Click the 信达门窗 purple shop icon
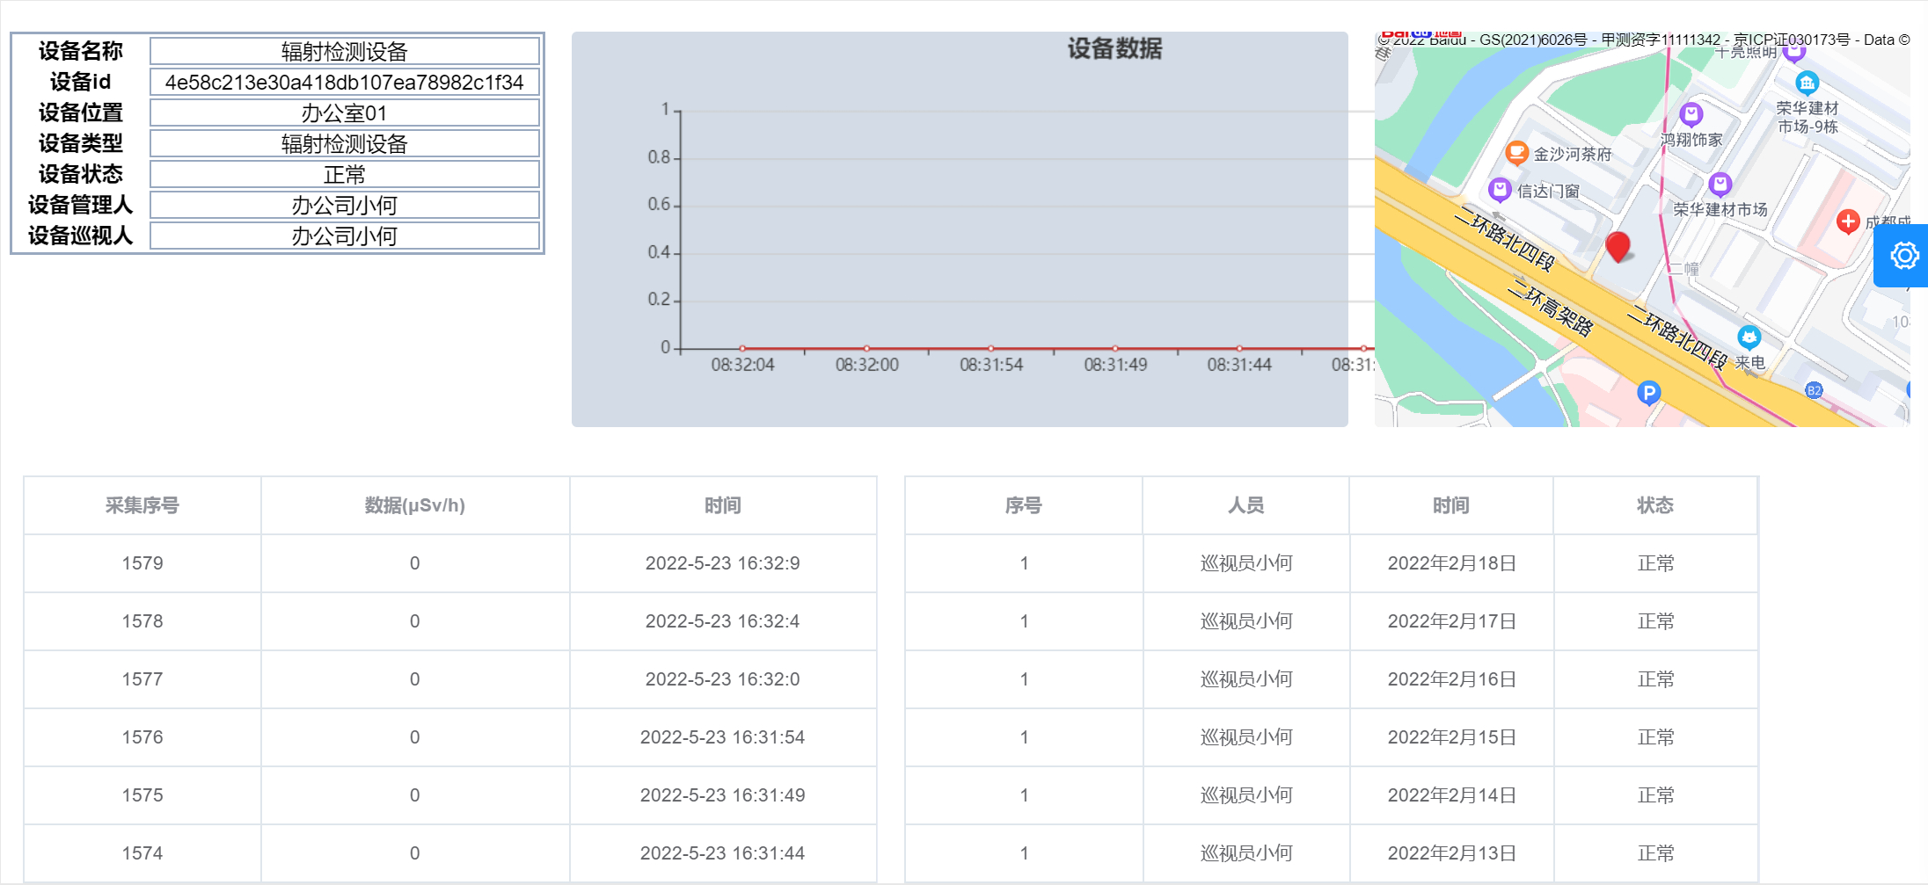This screenshot has width=1928, height=885. 1500,189
